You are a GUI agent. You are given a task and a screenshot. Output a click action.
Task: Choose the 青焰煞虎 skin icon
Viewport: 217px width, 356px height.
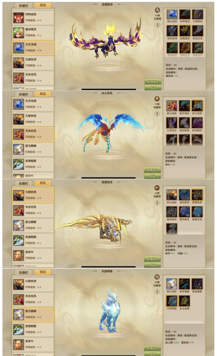[x=185, y=195]
